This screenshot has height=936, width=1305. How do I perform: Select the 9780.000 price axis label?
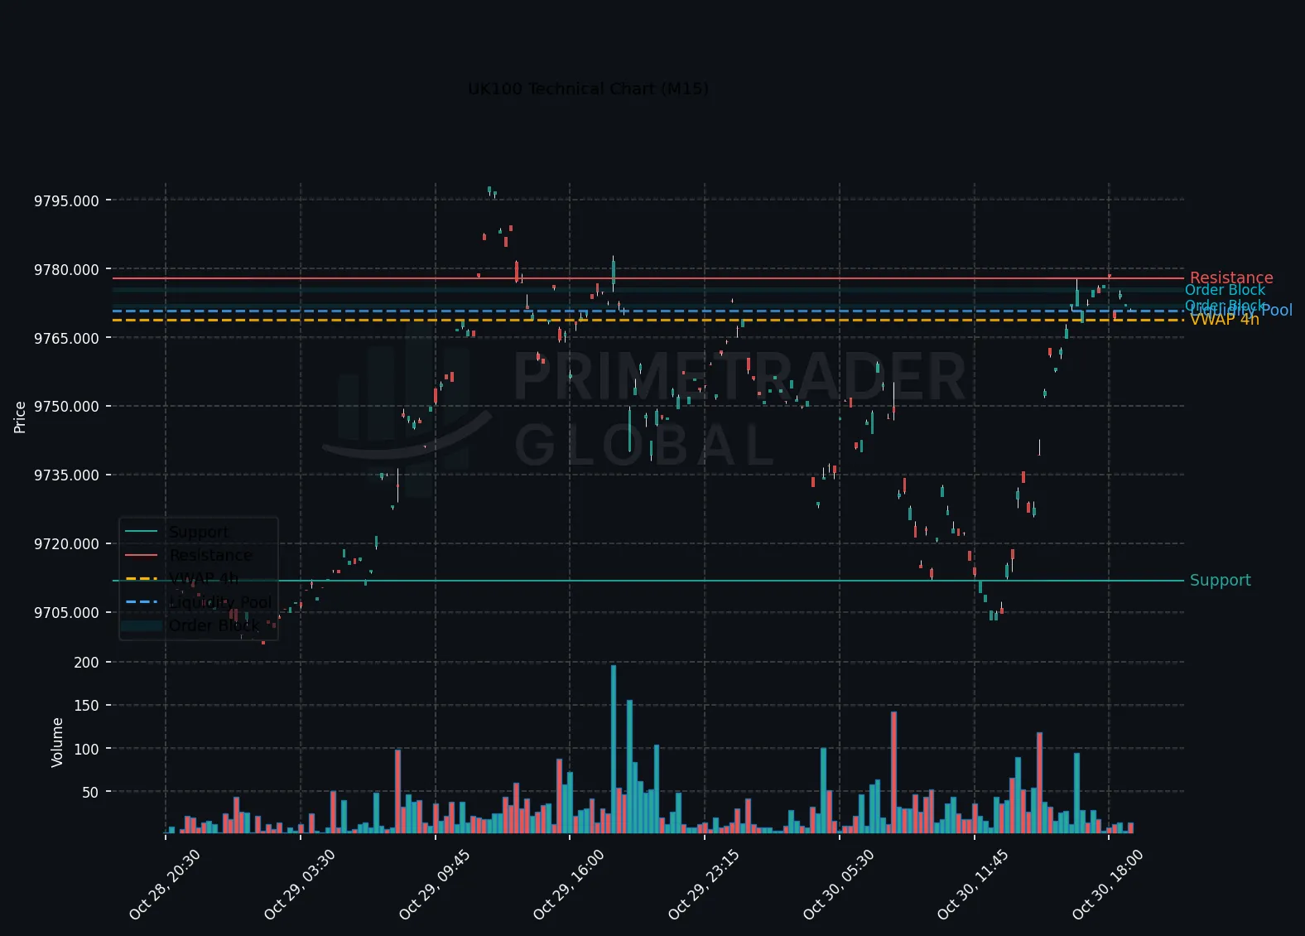click(66, 270)
